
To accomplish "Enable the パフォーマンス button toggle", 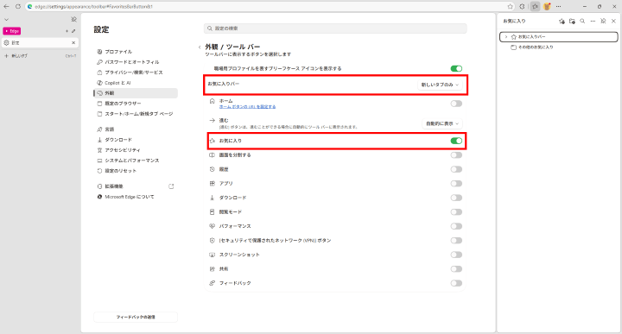I will click(x=456, y=226).
